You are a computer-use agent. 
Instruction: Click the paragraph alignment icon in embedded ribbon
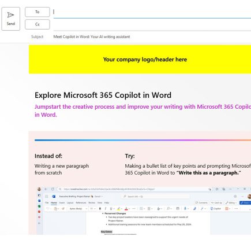pyautogui.click(x=149, y=209)
